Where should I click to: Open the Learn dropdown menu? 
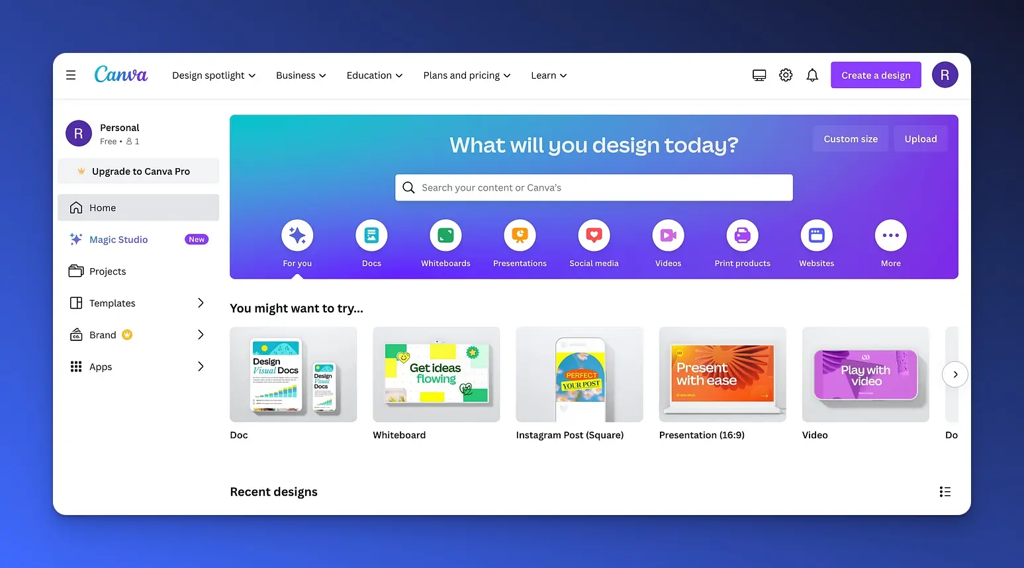click(x=549, y=75)
